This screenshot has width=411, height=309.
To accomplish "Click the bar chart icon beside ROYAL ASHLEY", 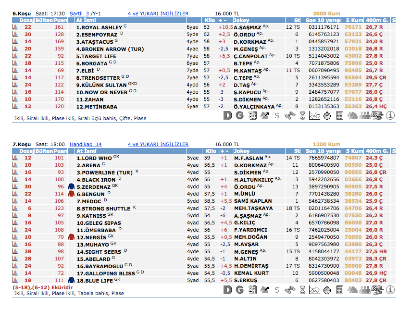I will tap(15, 28).
